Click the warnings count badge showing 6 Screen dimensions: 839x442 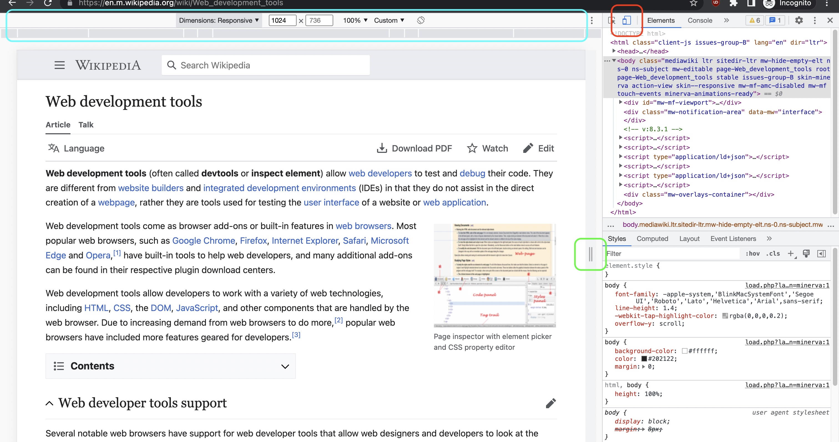tap(755, 20)
